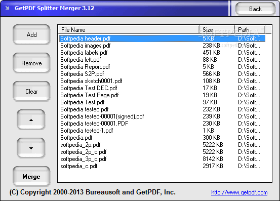Select Softpedia left.pdf in the list
Image resolution: width=280 pixels, height=201 pixels.
coord(162,60)
